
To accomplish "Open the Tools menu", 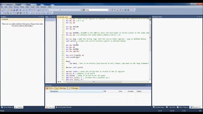I will pyautogui.click(x=32, y=7).
